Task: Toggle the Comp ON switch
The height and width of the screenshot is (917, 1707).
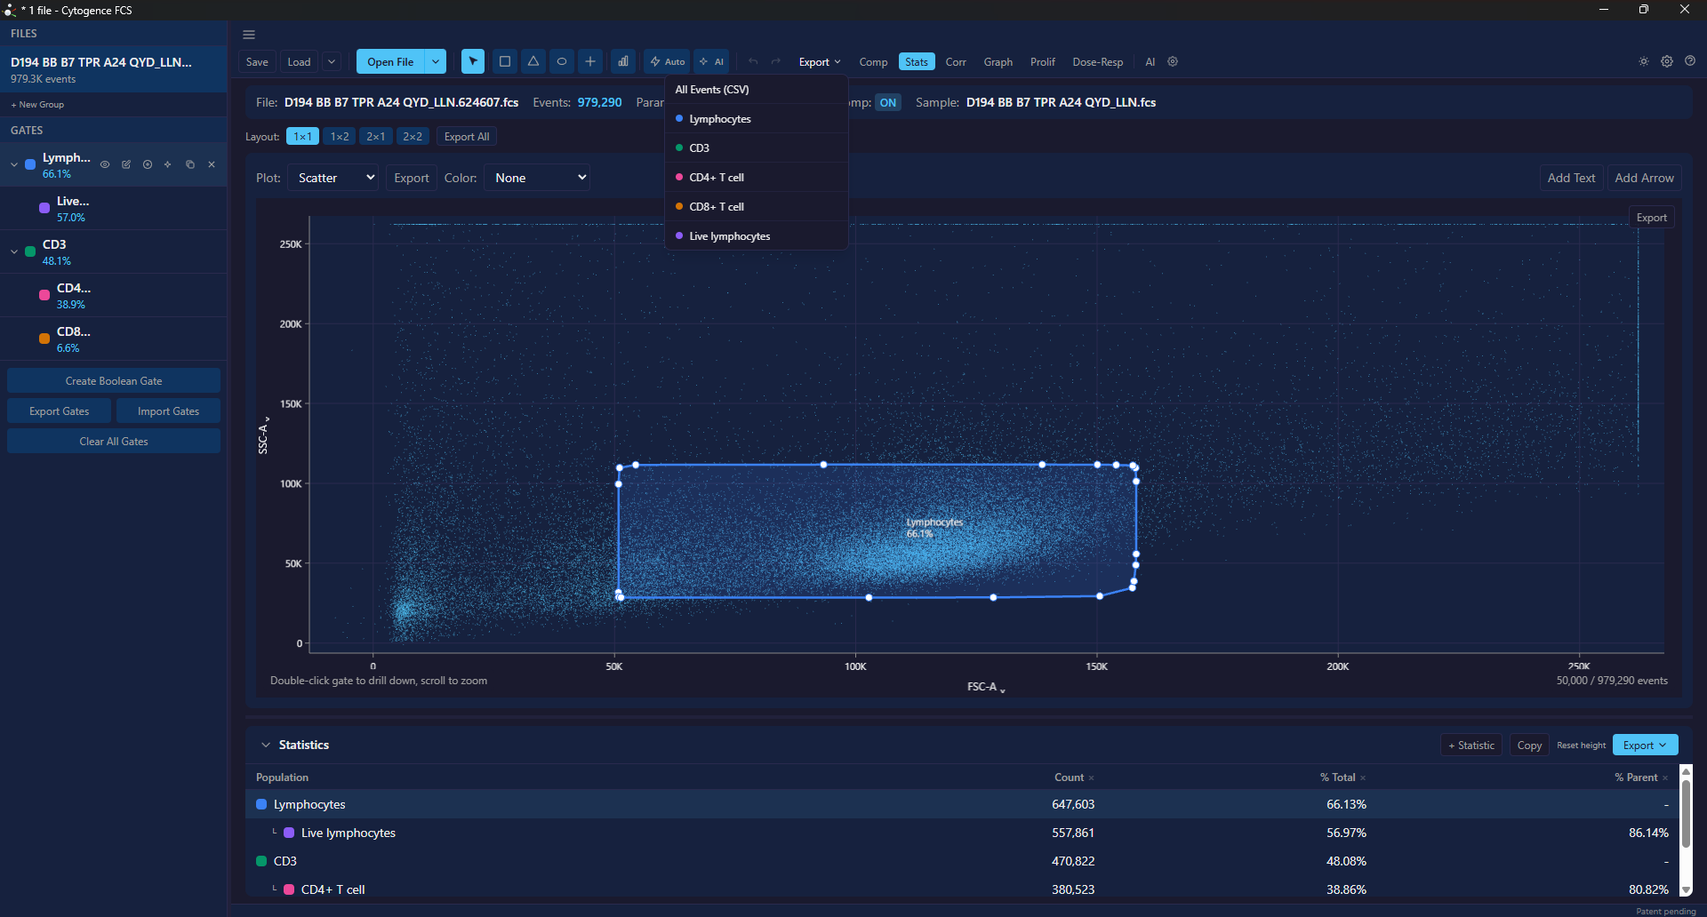Action: 887,102
